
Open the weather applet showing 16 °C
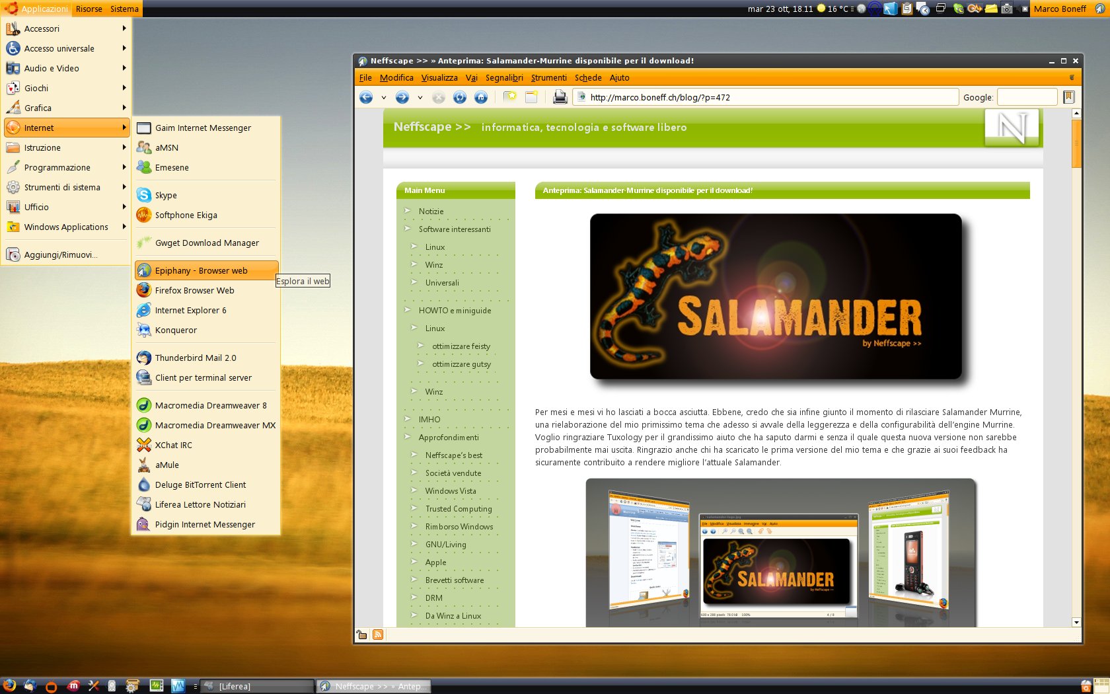click(834, 9)
